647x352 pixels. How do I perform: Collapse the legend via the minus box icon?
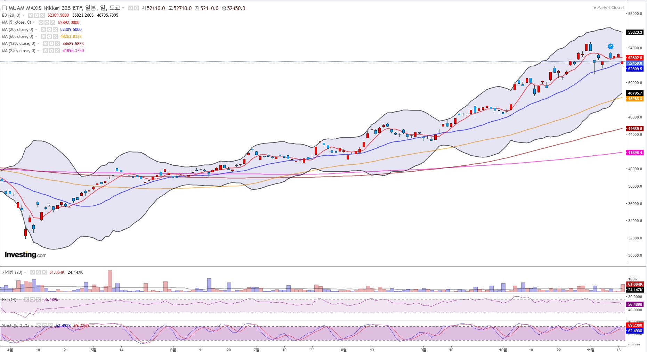pos(5,8)
